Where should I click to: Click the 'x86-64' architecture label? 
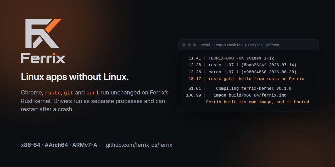click(x=30, y=145)
